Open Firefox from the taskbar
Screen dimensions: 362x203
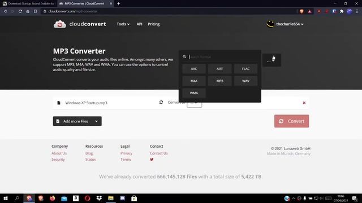pyautogui.click(x=53, y=198)
